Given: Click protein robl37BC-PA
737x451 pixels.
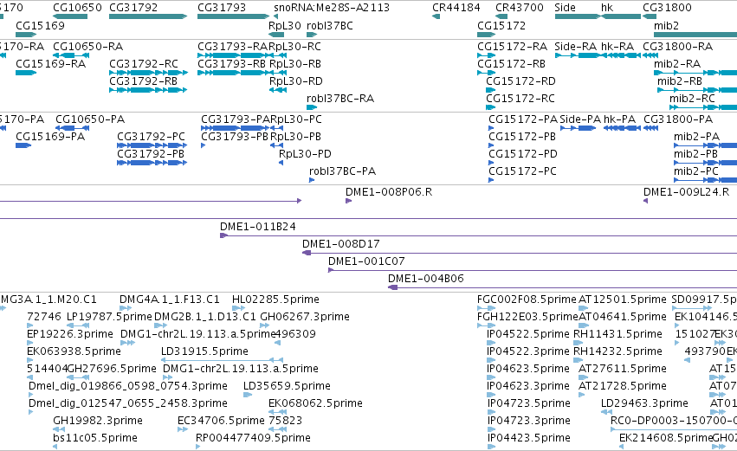Looking at the screenshot, I should (x=343, y=171).
